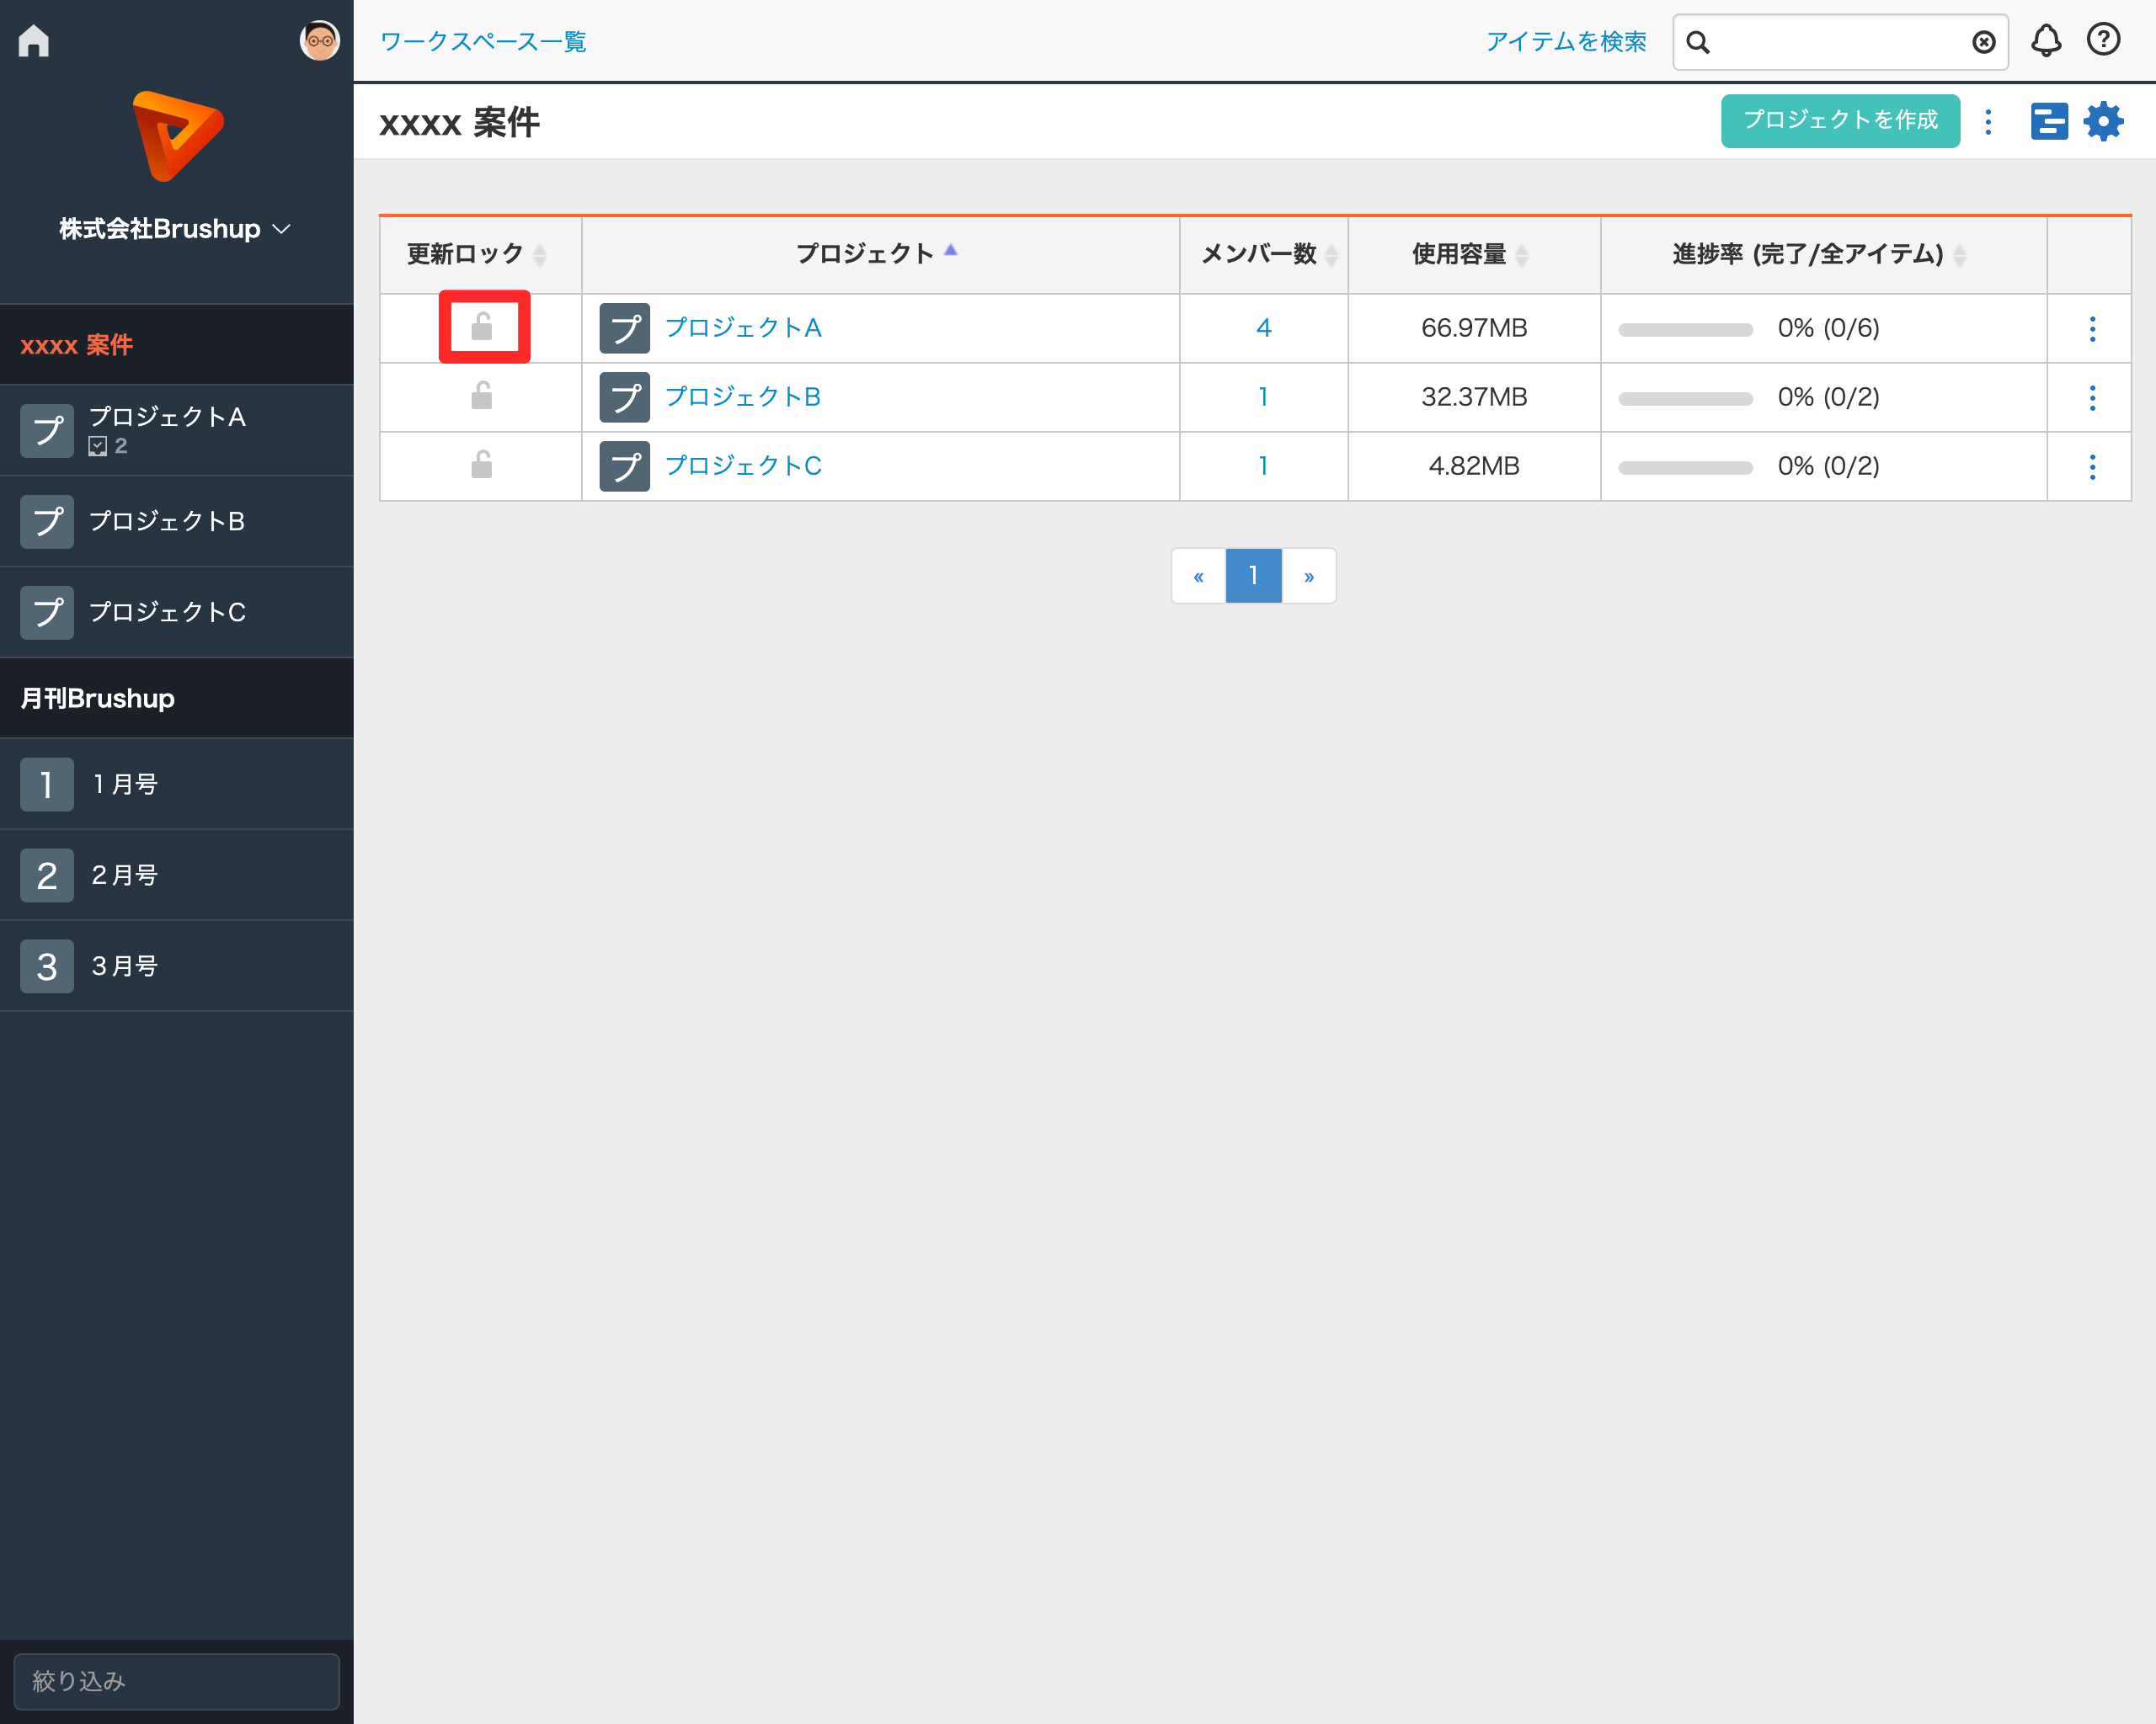
Task: Focus the 絞り込み filter field
Action: pos(176,1681)
